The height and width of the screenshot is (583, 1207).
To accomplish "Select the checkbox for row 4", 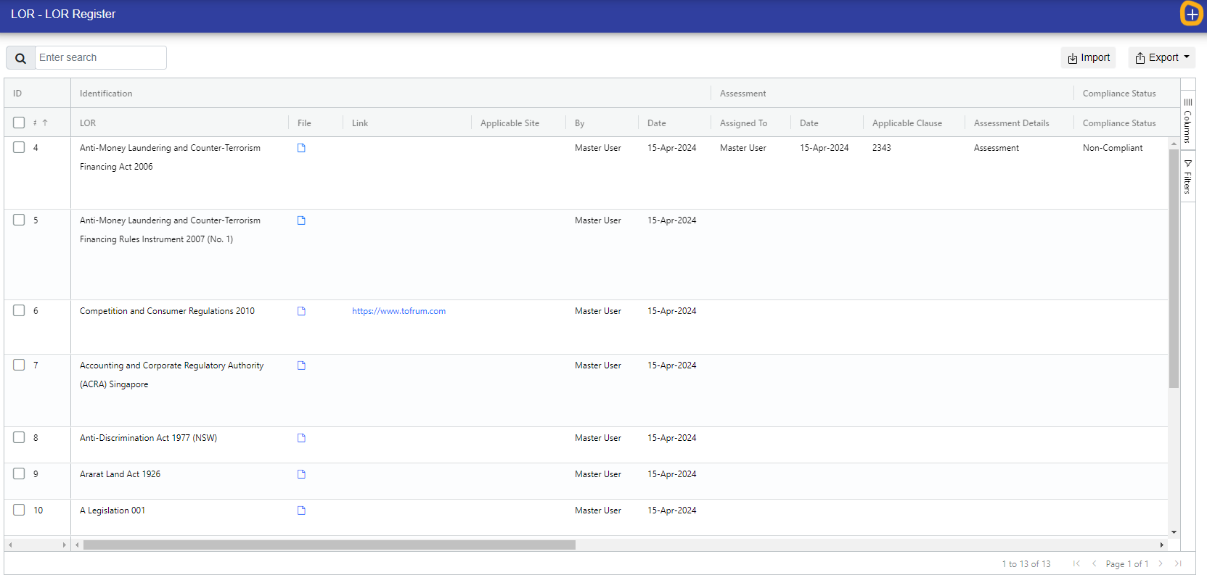I will (19, 147).
